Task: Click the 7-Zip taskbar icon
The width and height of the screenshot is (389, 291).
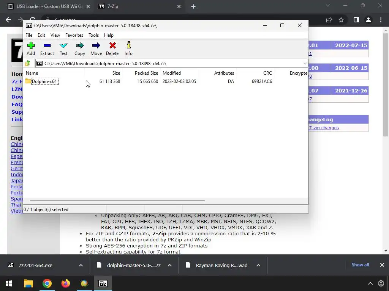Action: [x=103, y=283]
